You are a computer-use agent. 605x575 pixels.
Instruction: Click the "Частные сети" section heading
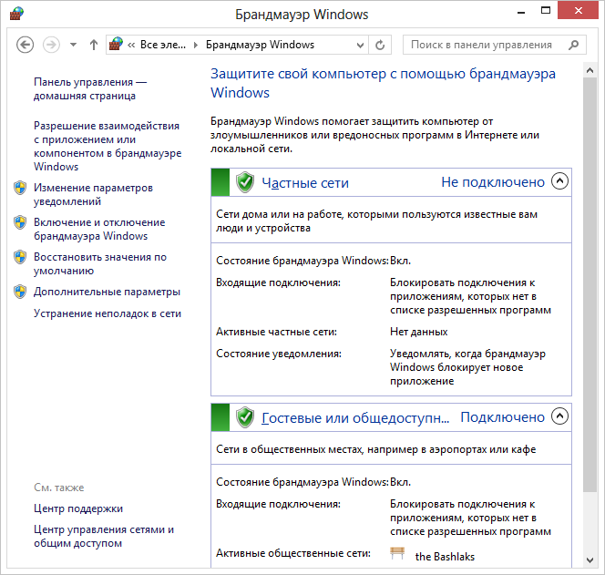pyautogui.click(x=305, y=183)
